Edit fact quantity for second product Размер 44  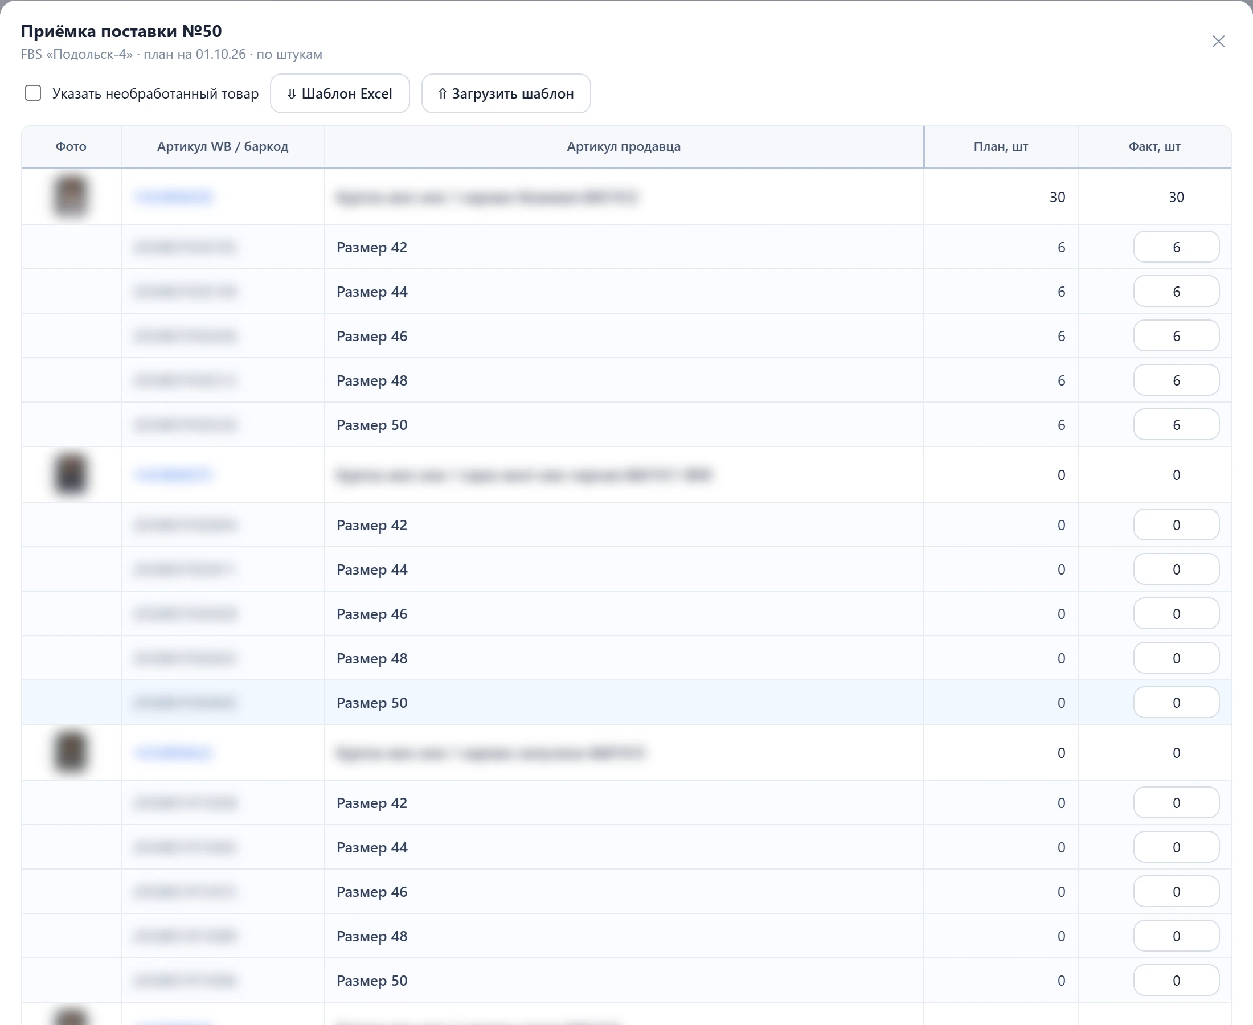pos(1176,569)
